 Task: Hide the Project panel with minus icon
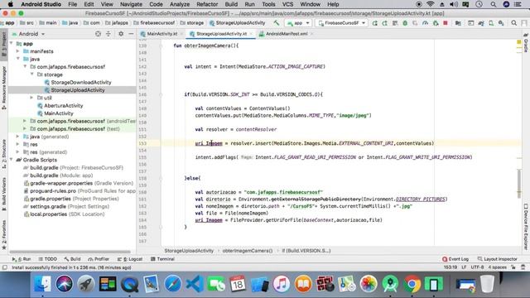click(131, 34)
